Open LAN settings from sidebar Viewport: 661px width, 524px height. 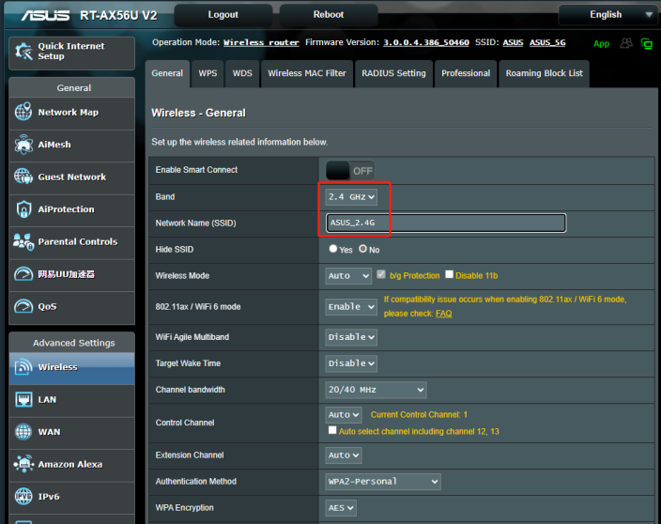(72, 400)
